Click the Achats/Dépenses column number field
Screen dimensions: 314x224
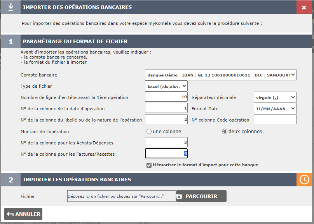[x=166, y=142]
